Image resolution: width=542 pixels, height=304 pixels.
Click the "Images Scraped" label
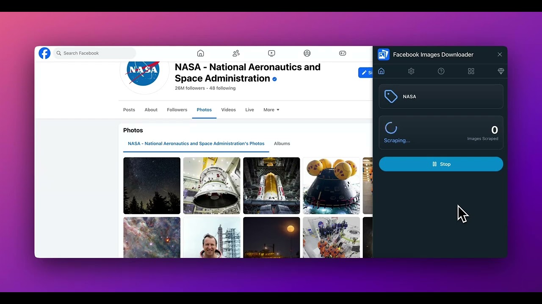[x=483, y=138]
